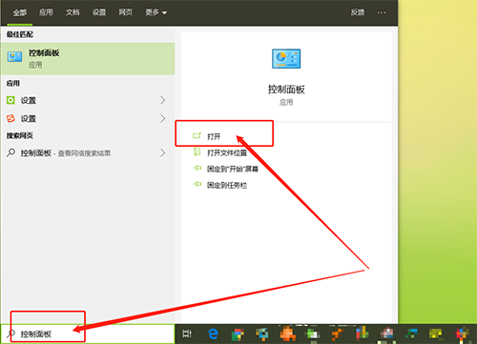The width and height of the screenshot is (477, 344).
Task: Open Task View on the taskbar
Action: click(187, 334)
